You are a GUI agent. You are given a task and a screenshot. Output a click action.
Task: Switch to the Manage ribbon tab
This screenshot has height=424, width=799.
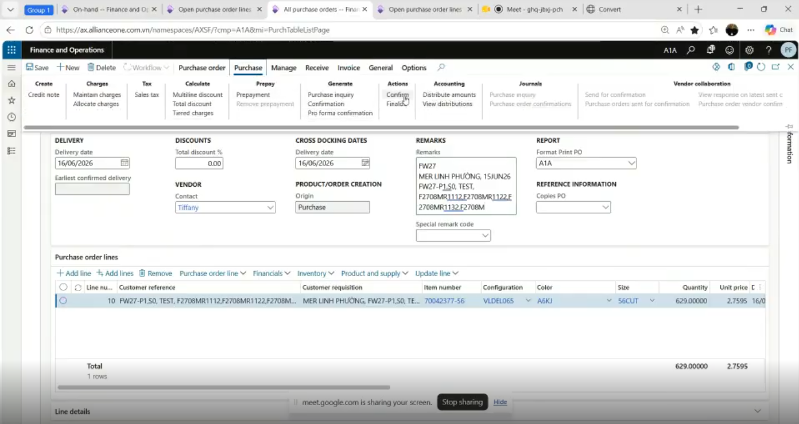coord(284,68)
